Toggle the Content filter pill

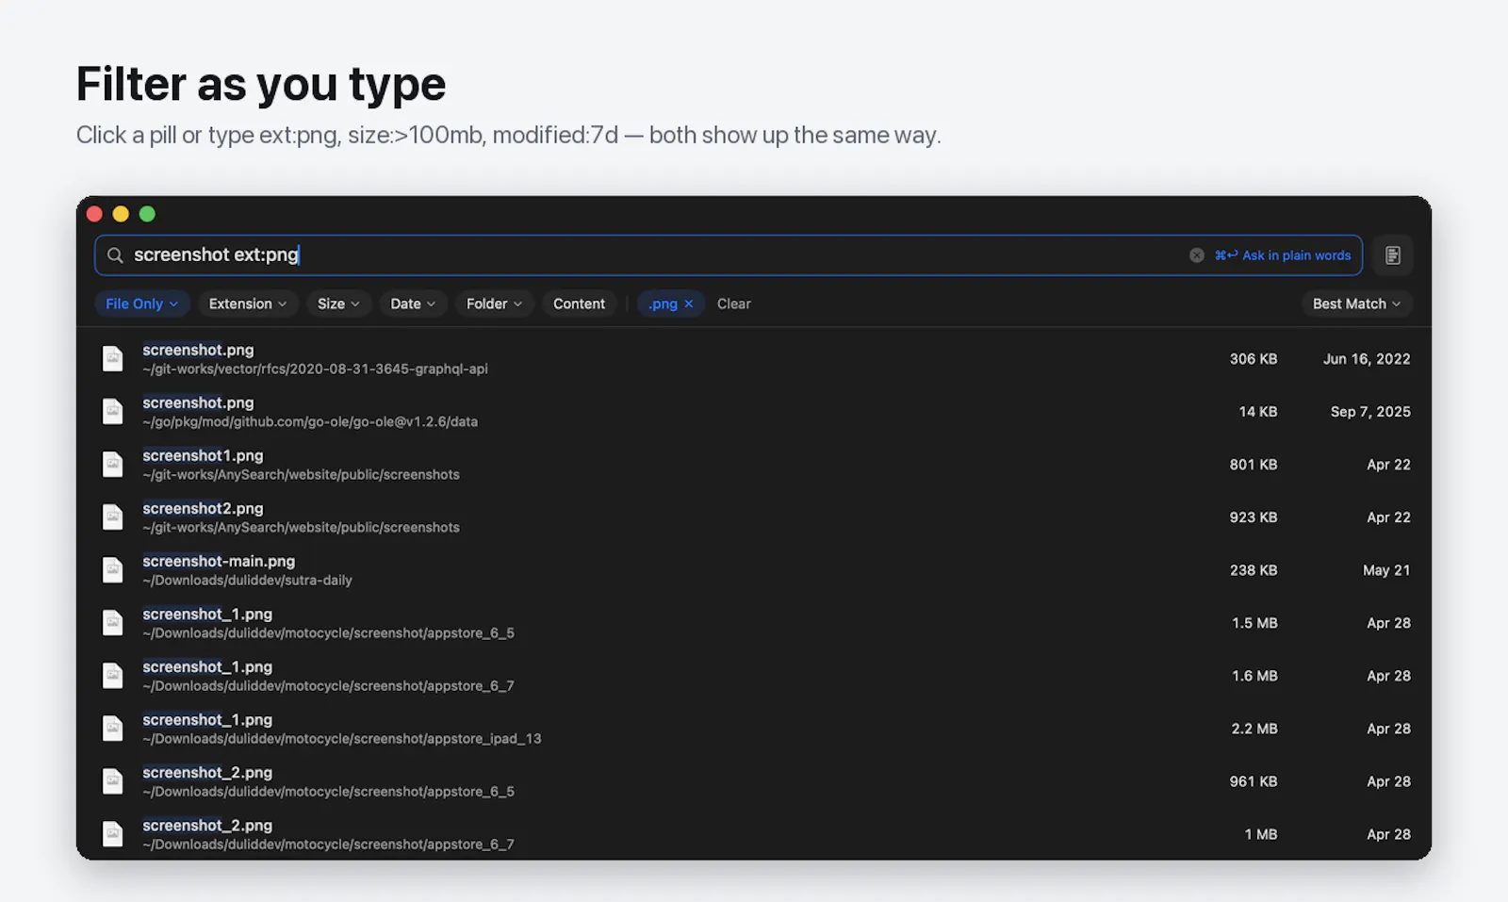(579, 303)
